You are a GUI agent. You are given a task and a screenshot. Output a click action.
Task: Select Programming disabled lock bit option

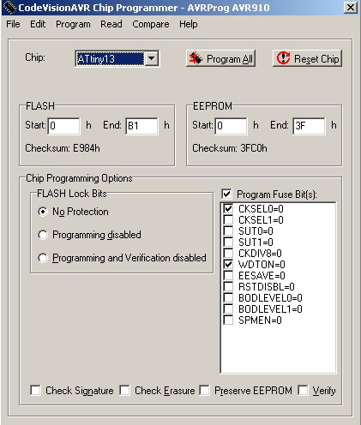pos(43,235)
